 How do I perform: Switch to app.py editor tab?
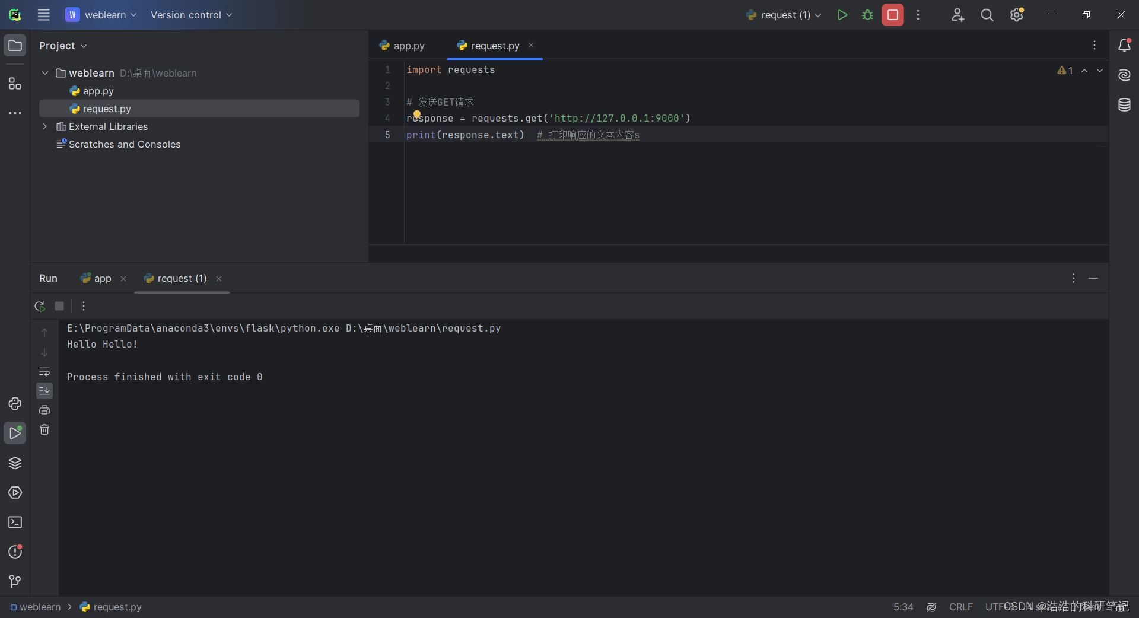[x=402, y=46]
